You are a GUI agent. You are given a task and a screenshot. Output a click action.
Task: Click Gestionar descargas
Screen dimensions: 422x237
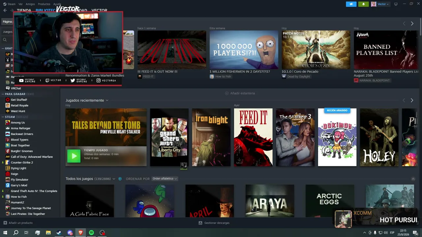217,223
